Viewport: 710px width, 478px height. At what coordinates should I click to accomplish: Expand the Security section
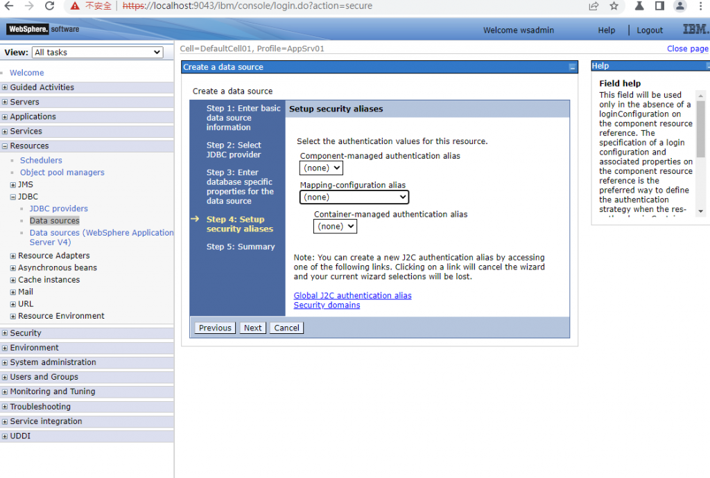click(5, 333)
